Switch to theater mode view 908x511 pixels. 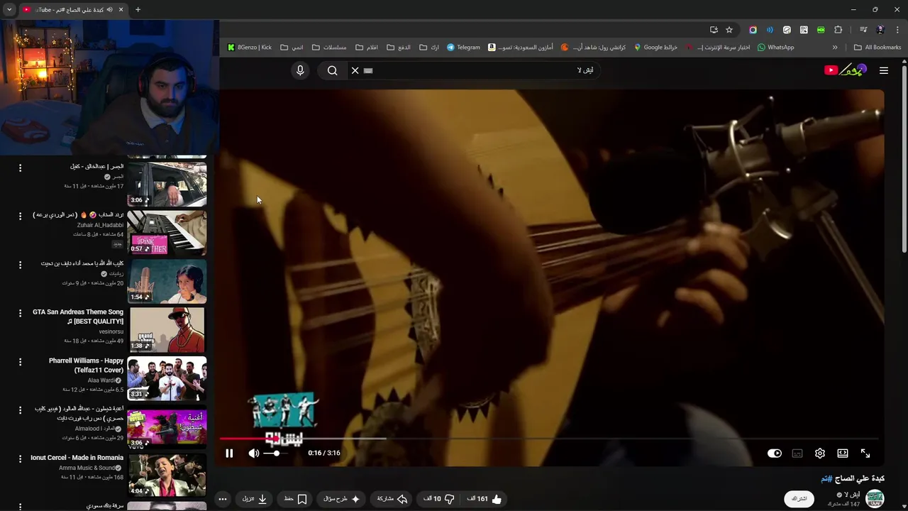tap(843, 454)
